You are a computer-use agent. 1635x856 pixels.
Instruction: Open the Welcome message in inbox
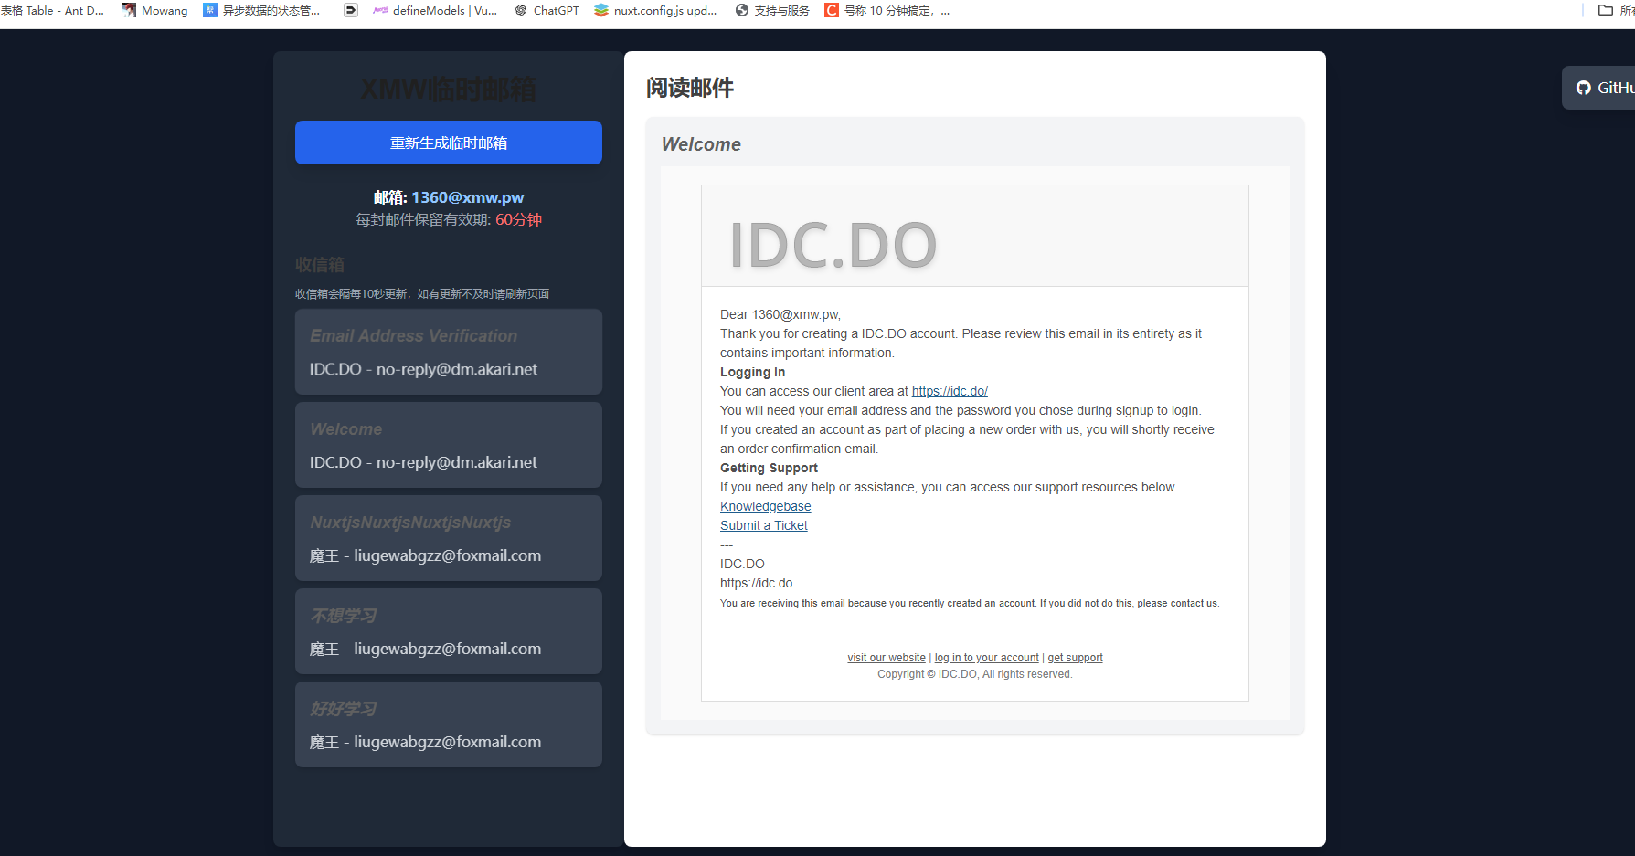click(449, 445)
